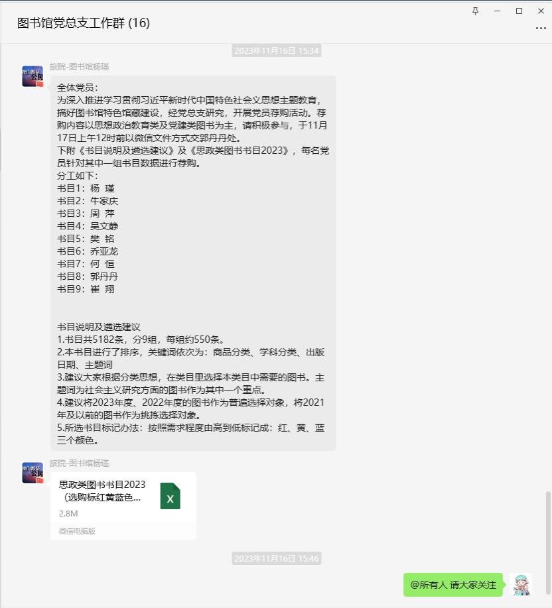552x608 pixels.
Task: Click my own avatar beside green message
Action: [521, 584]
